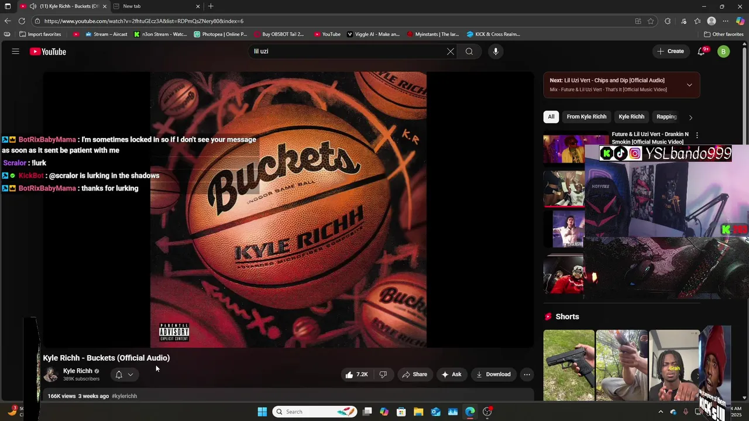Image resolution: width=749 pixels, height=421 pixels.
Task: Mute the tab via the speaker icon
Action: coord(33,6)
